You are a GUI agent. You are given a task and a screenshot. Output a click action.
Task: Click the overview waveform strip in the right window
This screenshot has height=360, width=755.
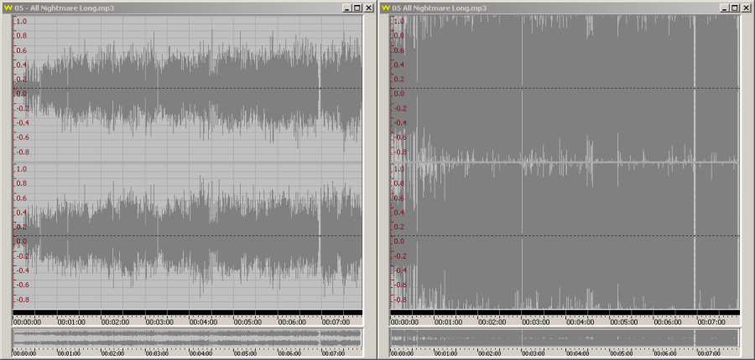coord(564,337)
